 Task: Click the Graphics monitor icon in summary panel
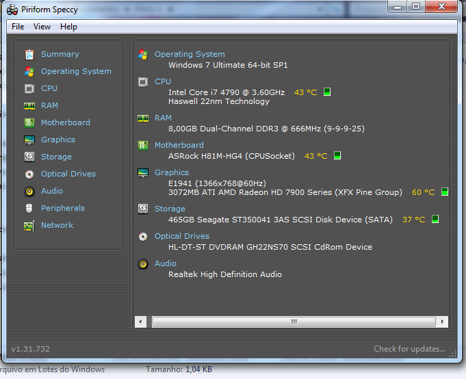point(143,173)
